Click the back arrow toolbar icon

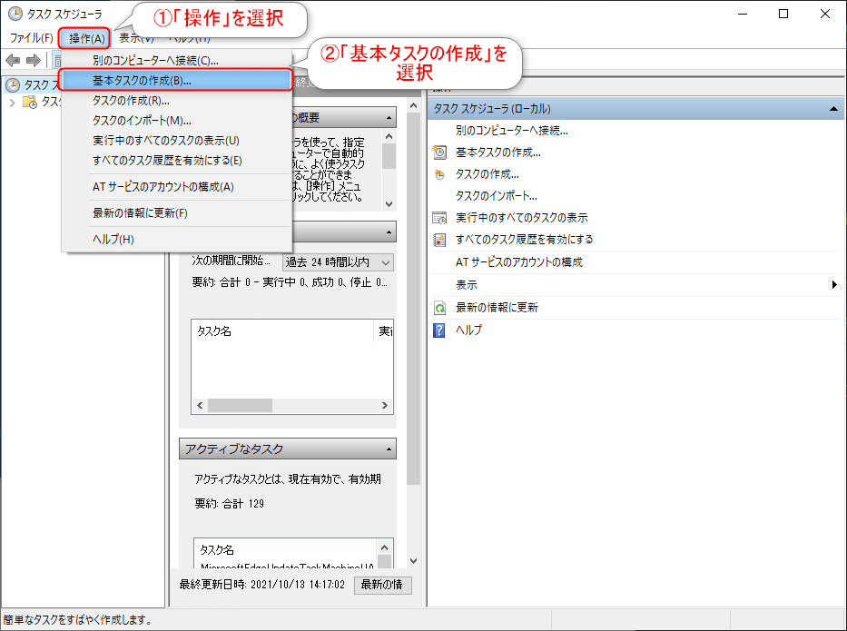click(x=13, y=61)
